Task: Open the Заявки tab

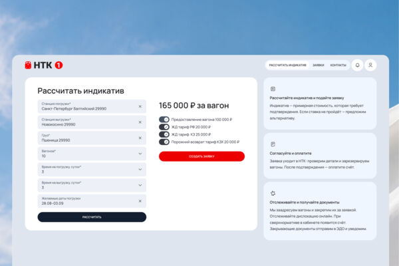Action: pyautogui.click(x=319, y=65)
